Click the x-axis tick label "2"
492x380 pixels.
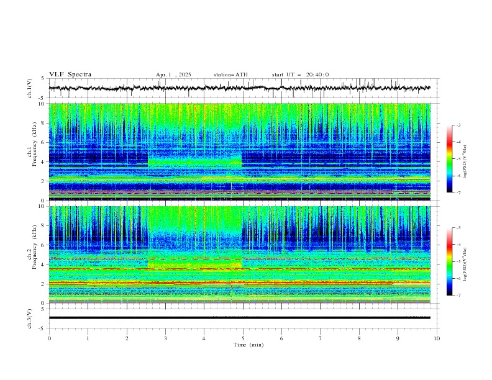point(127,338)
